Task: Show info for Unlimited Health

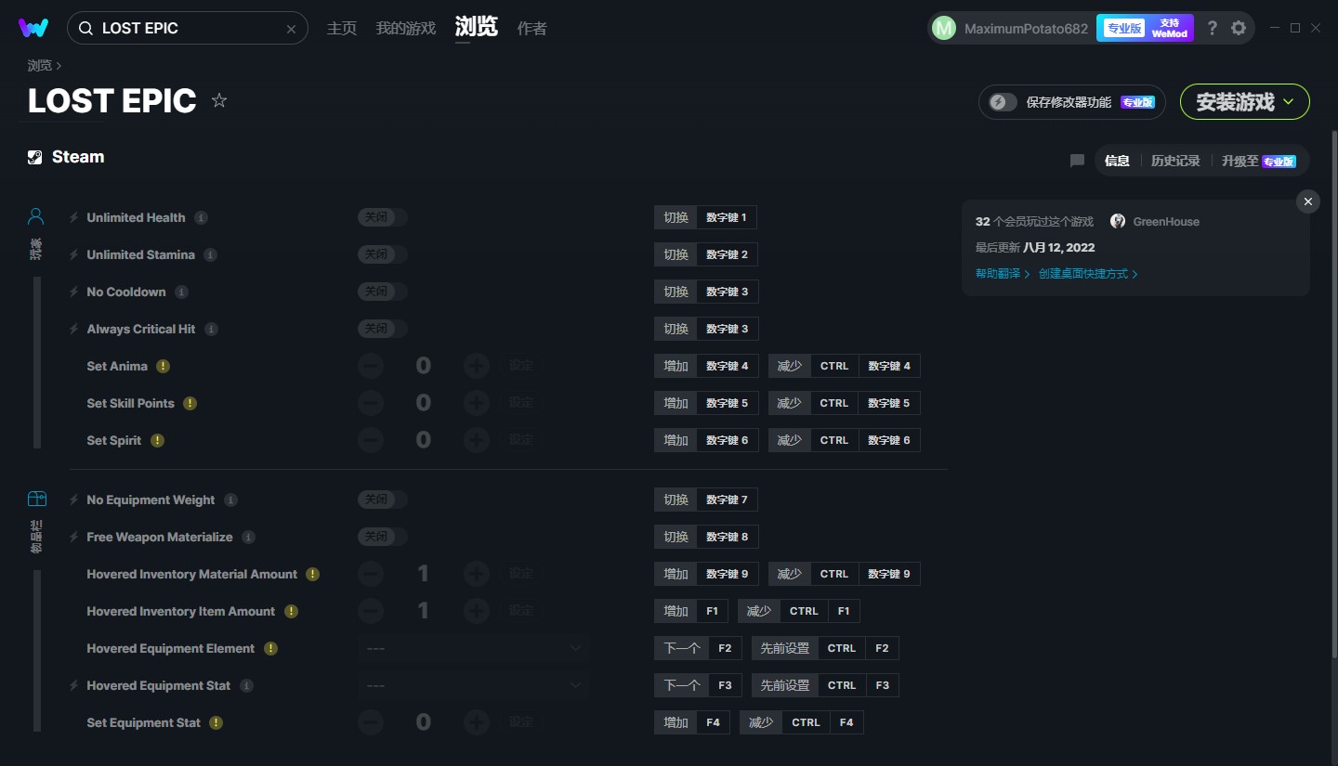Action: coord(201,217)
